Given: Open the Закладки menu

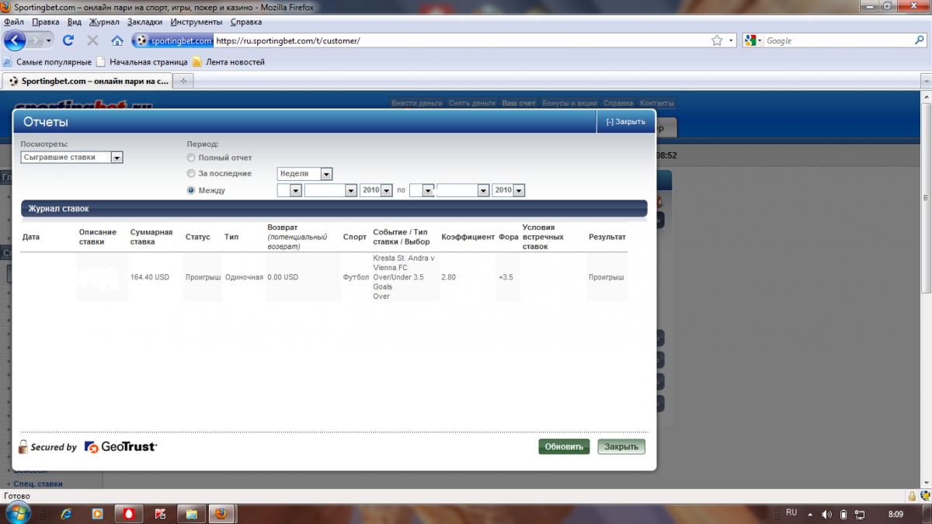Looking at the screenshot, I should point(144,22).
